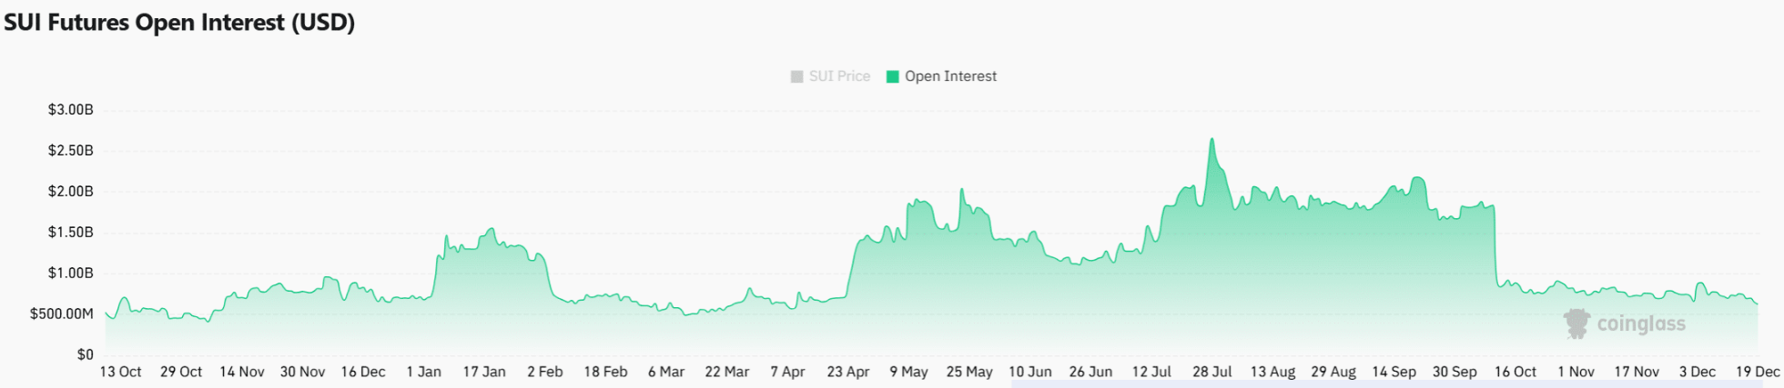Select the 1 Jan date on x-axis
The width and height of the screenshot is (1784, 388).
[x=423, y=372]
